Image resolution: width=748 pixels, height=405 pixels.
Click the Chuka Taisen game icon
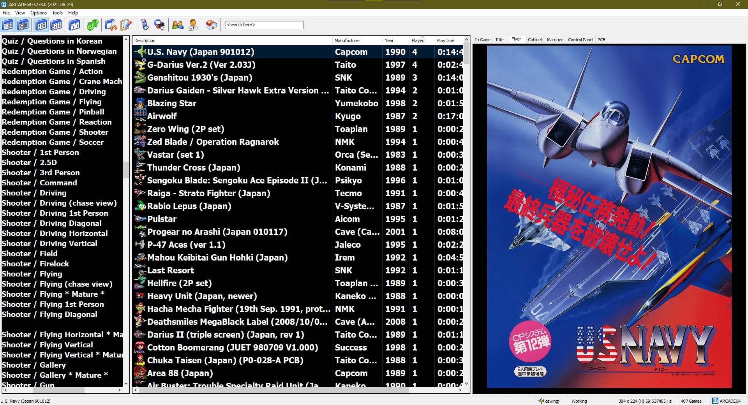pos(140,360)
